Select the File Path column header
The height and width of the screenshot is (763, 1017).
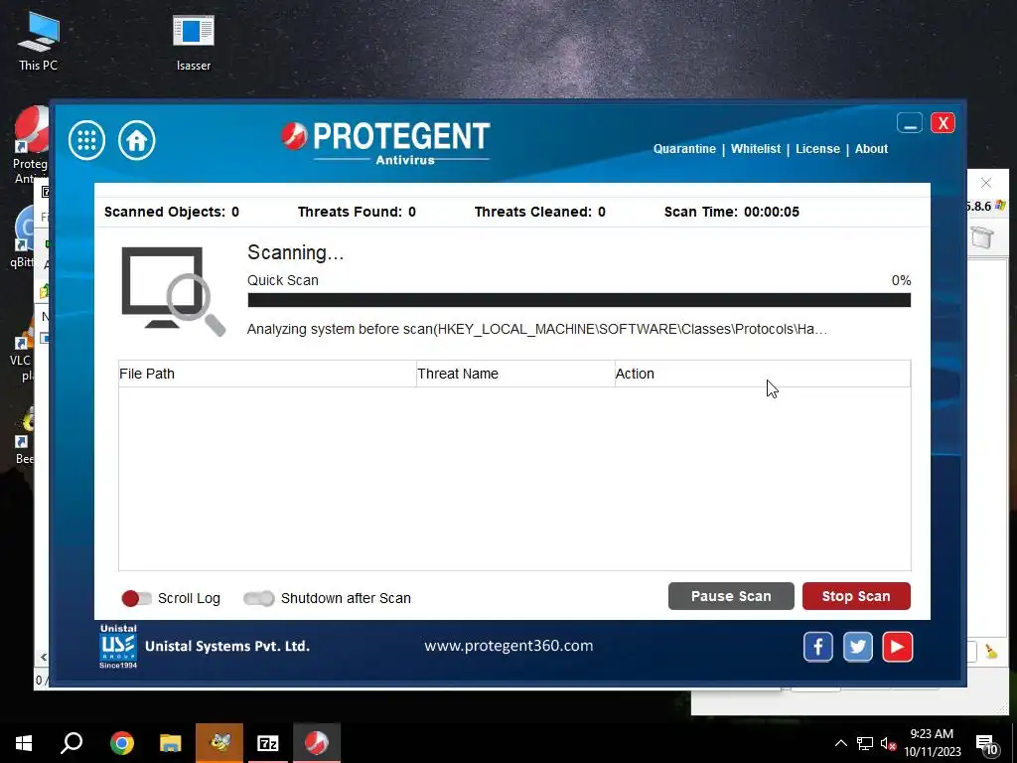pos(267,374)
